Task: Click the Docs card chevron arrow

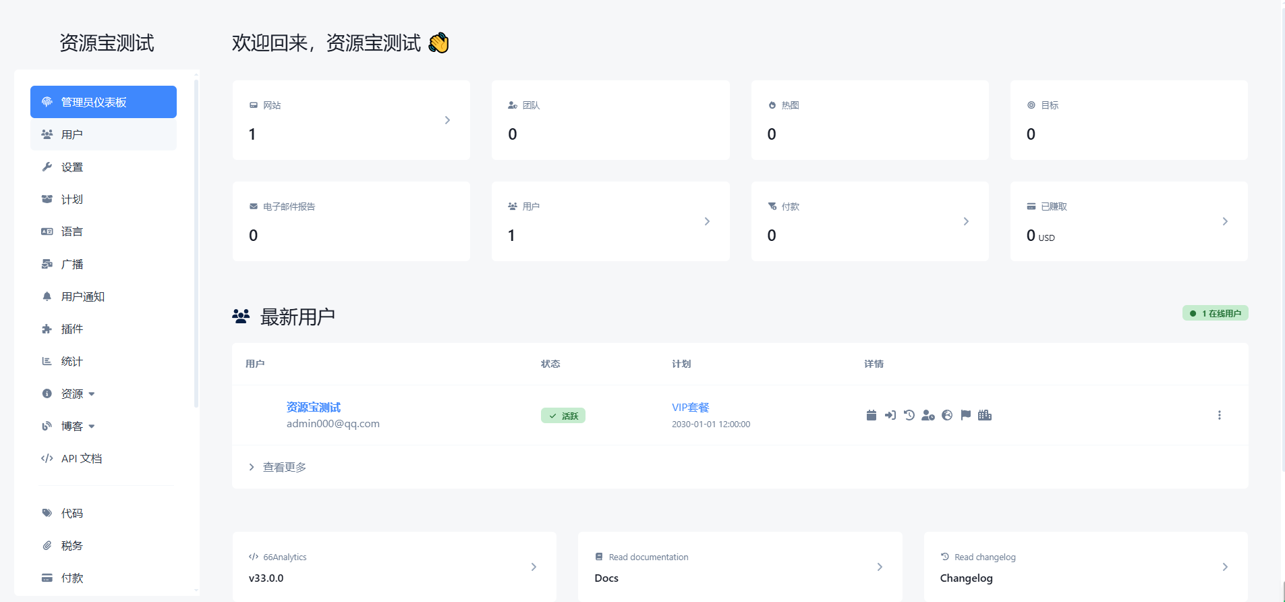Action: (880, 567)
